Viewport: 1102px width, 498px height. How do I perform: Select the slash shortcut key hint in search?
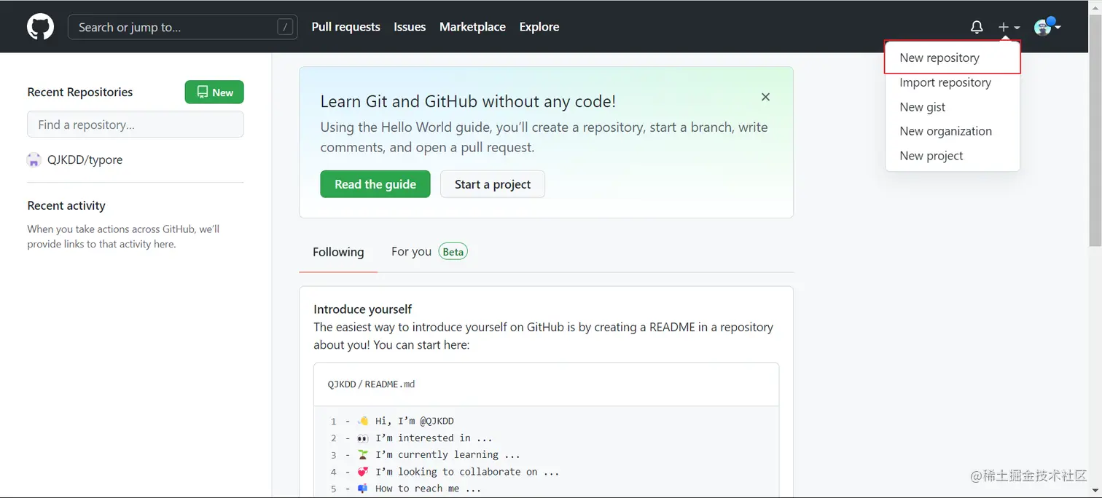(285, 27)
